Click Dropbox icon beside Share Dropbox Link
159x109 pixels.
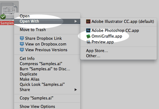click(22, 38)
